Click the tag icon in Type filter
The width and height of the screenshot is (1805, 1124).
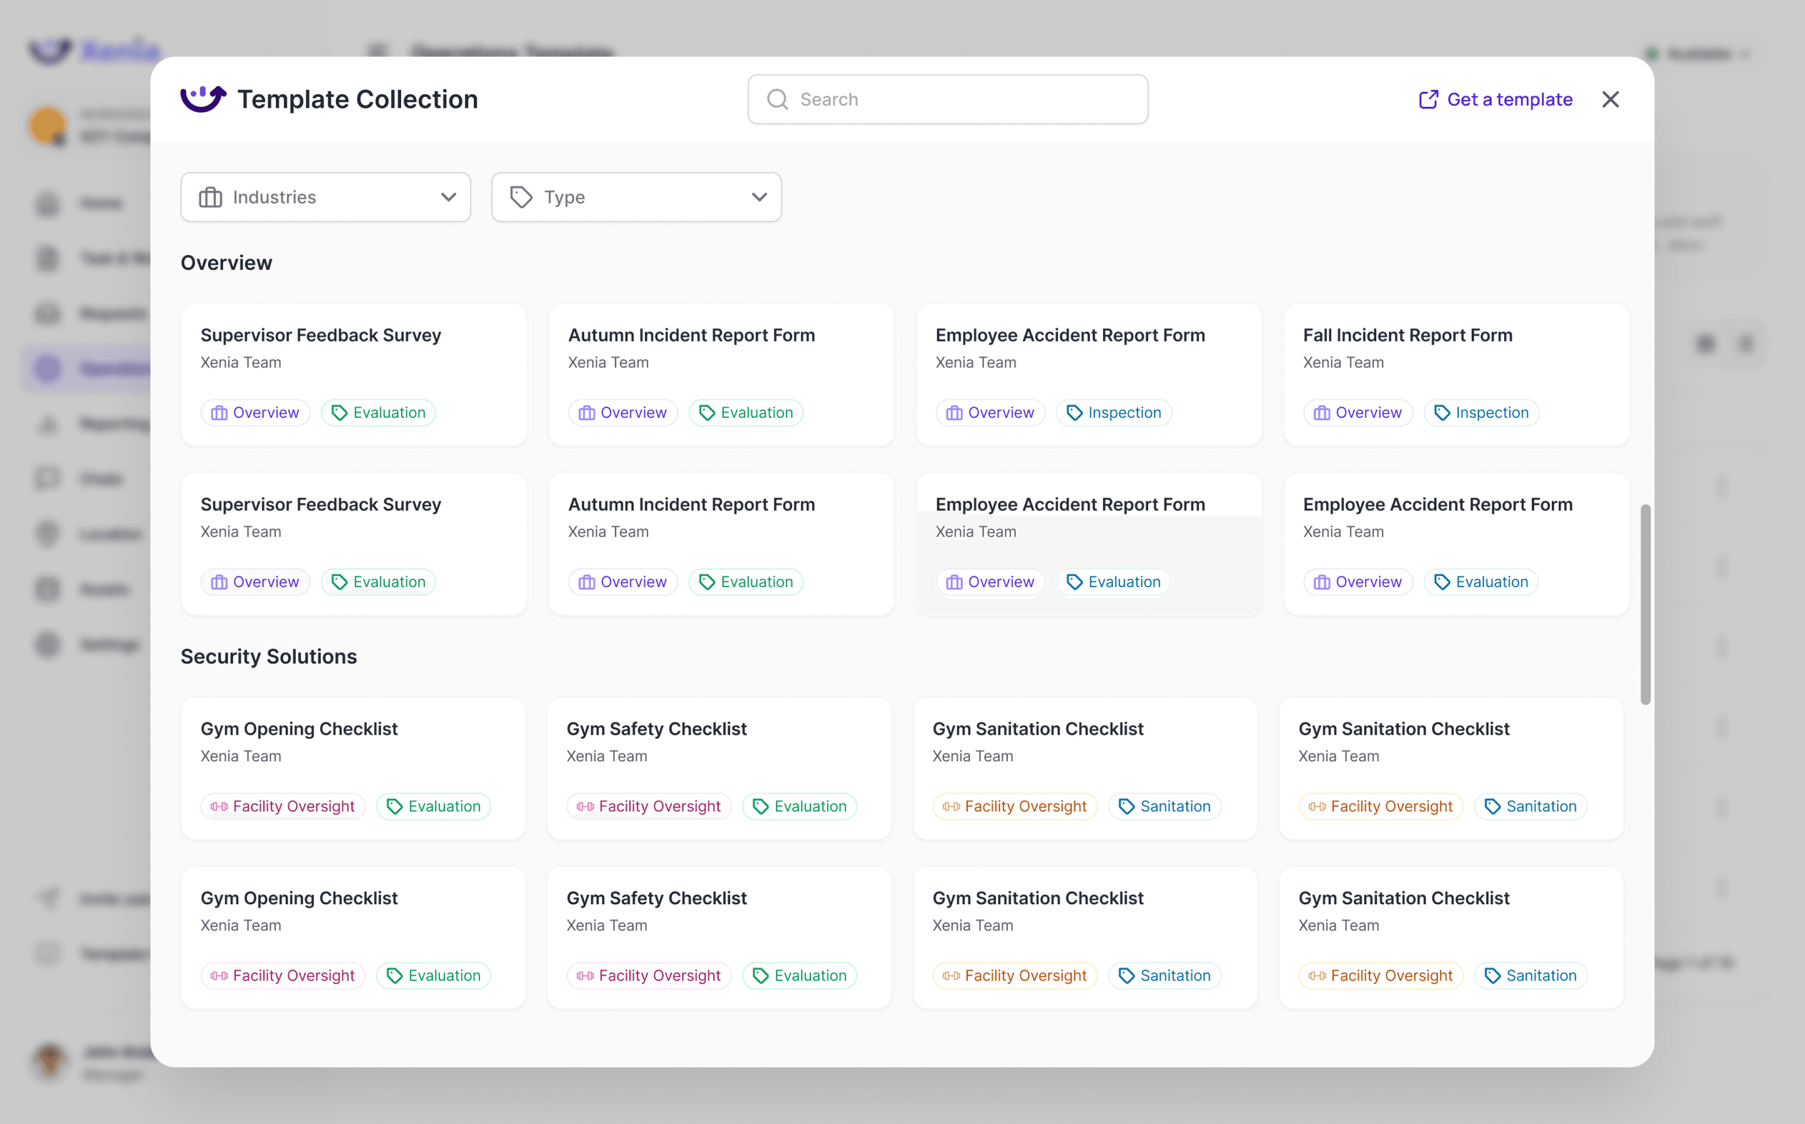tap(521, 197)
